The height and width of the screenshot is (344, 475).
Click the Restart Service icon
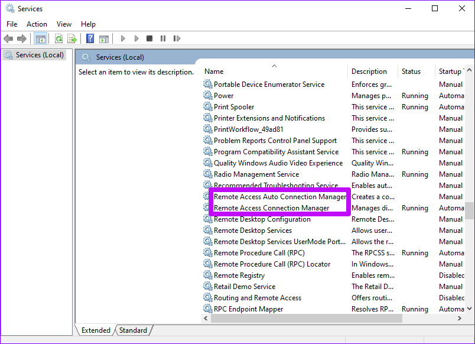[177, 38]
